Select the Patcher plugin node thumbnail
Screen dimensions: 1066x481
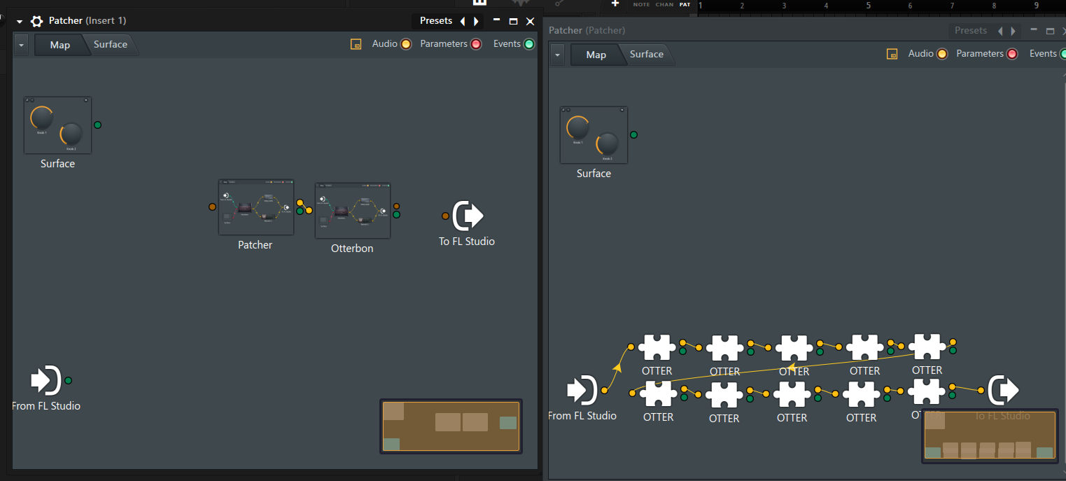point(255,207)
